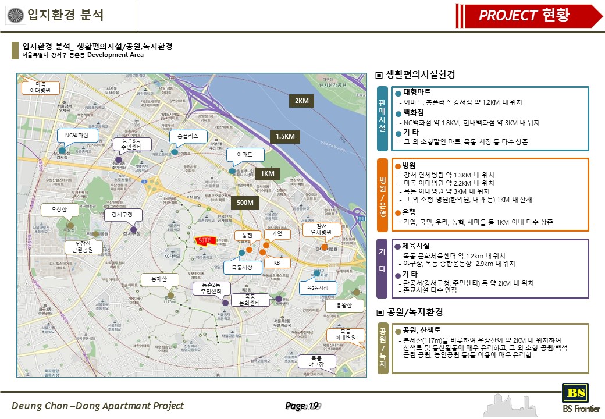The height and width of the screenshot is (419, 605).
Task: Click the round emblem beside 입지환경 분석 title
Action: point(16,15)
